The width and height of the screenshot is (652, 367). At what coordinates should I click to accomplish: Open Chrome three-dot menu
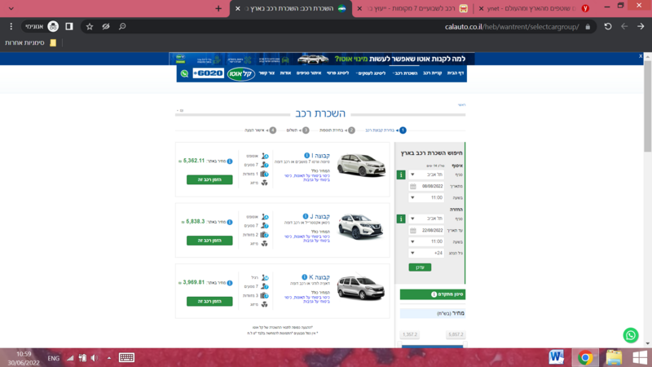[11, 27]
